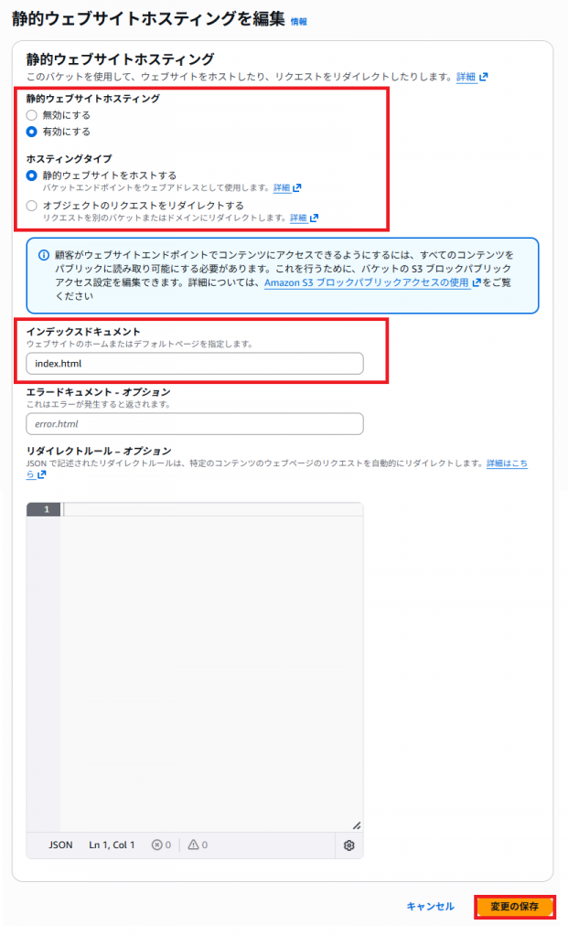
Task: Click the index.html index document field
Action: [x=195, y=364]
